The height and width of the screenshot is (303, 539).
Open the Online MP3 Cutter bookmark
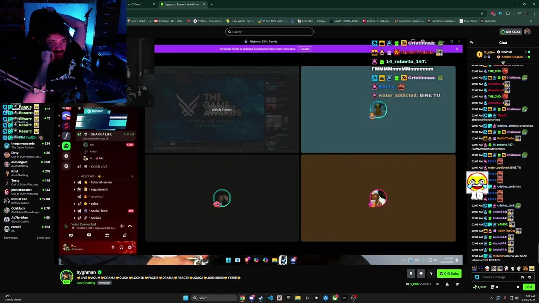tap(273, 21)
